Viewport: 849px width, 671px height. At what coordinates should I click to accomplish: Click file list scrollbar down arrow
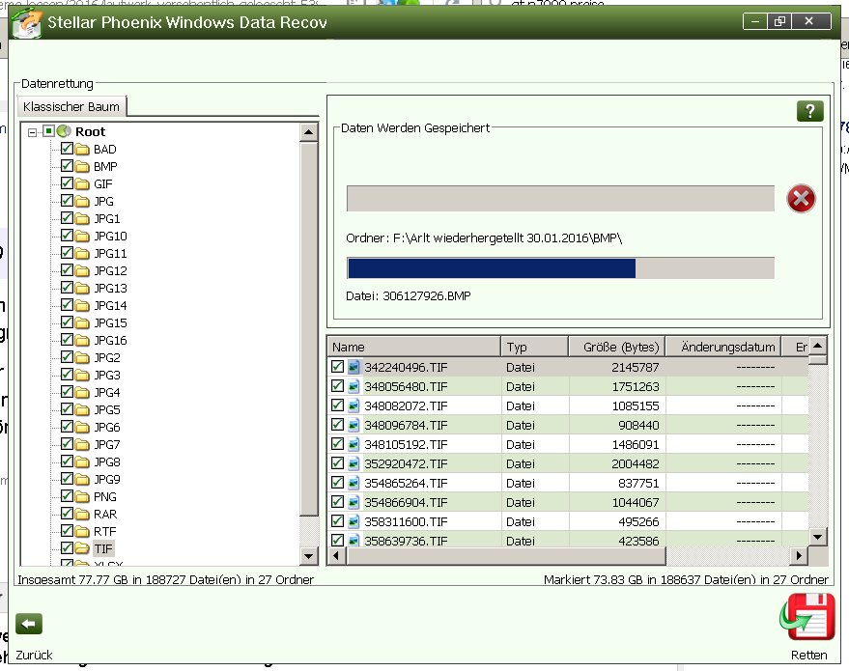[818, 537]
